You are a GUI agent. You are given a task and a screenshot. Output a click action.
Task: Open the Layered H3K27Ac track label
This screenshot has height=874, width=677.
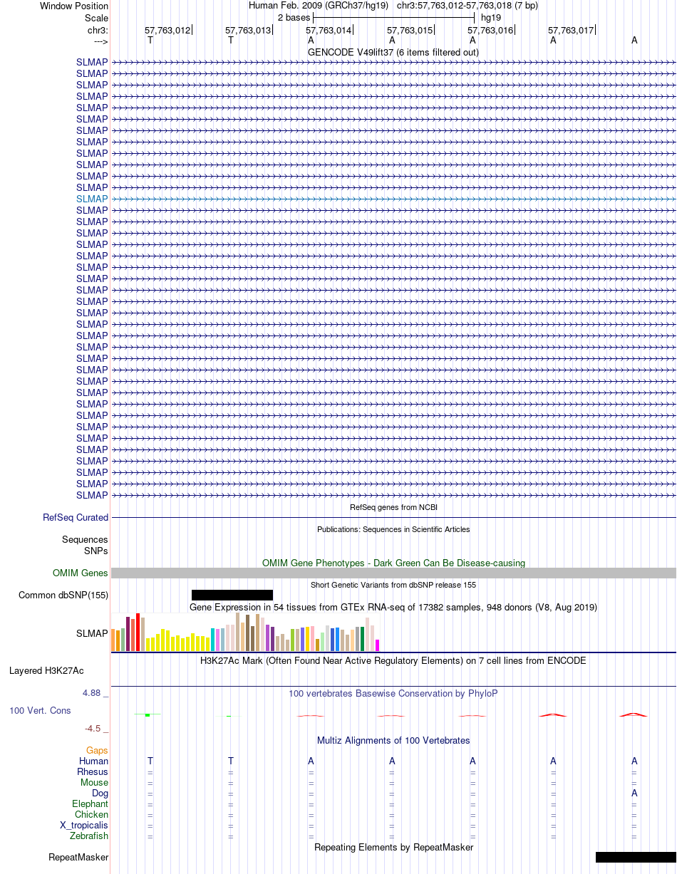(46, 671)
